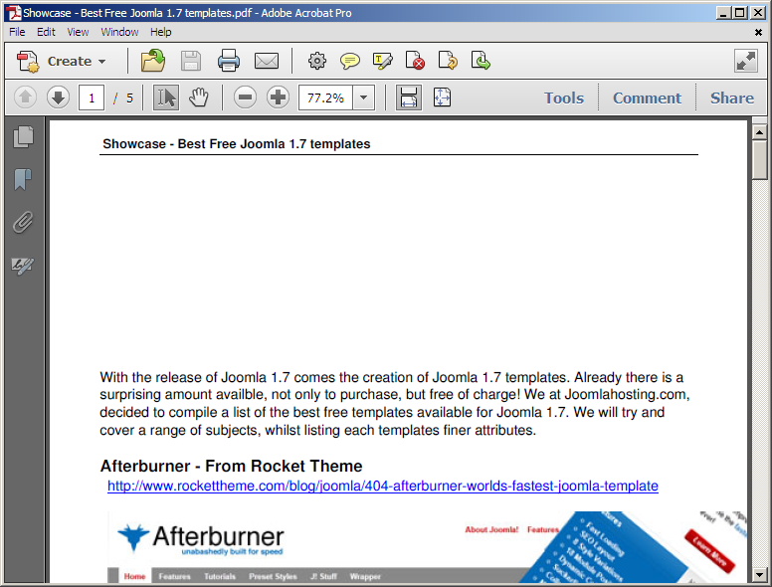772x587 pixels.
Task: Show Attachments paperclip panel icon
Action: [23, 222]
